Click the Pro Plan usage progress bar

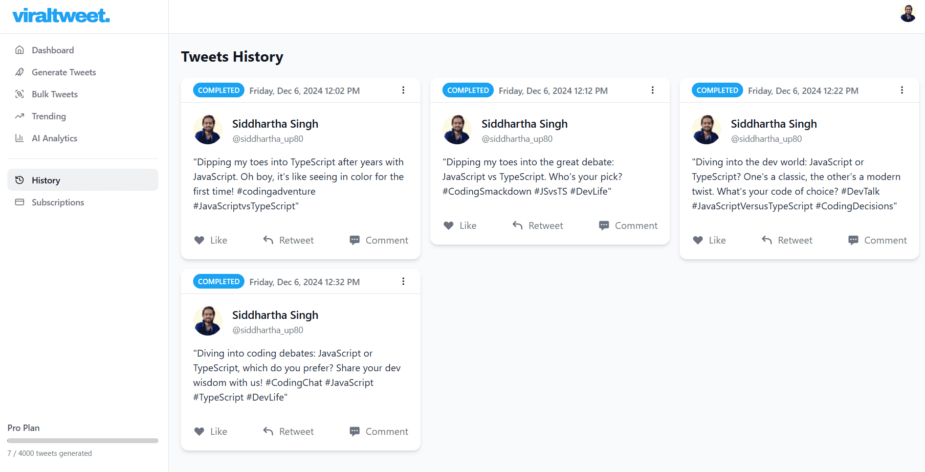[x=83, y=441]
